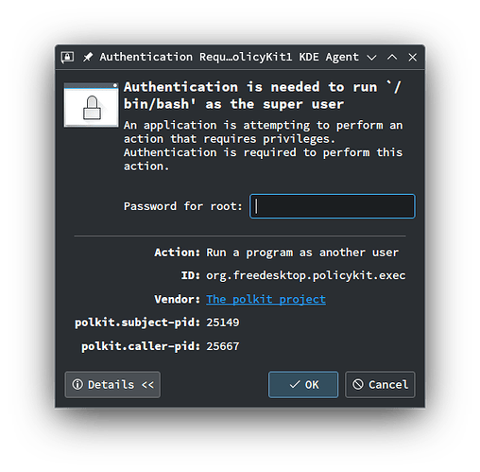
Task: Click the Password for root label
Action: tap(183, 206)
